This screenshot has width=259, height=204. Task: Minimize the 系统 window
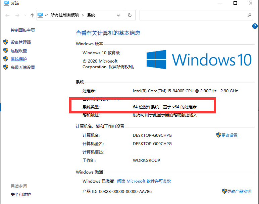pyautogui.click(x=220, y=3)
